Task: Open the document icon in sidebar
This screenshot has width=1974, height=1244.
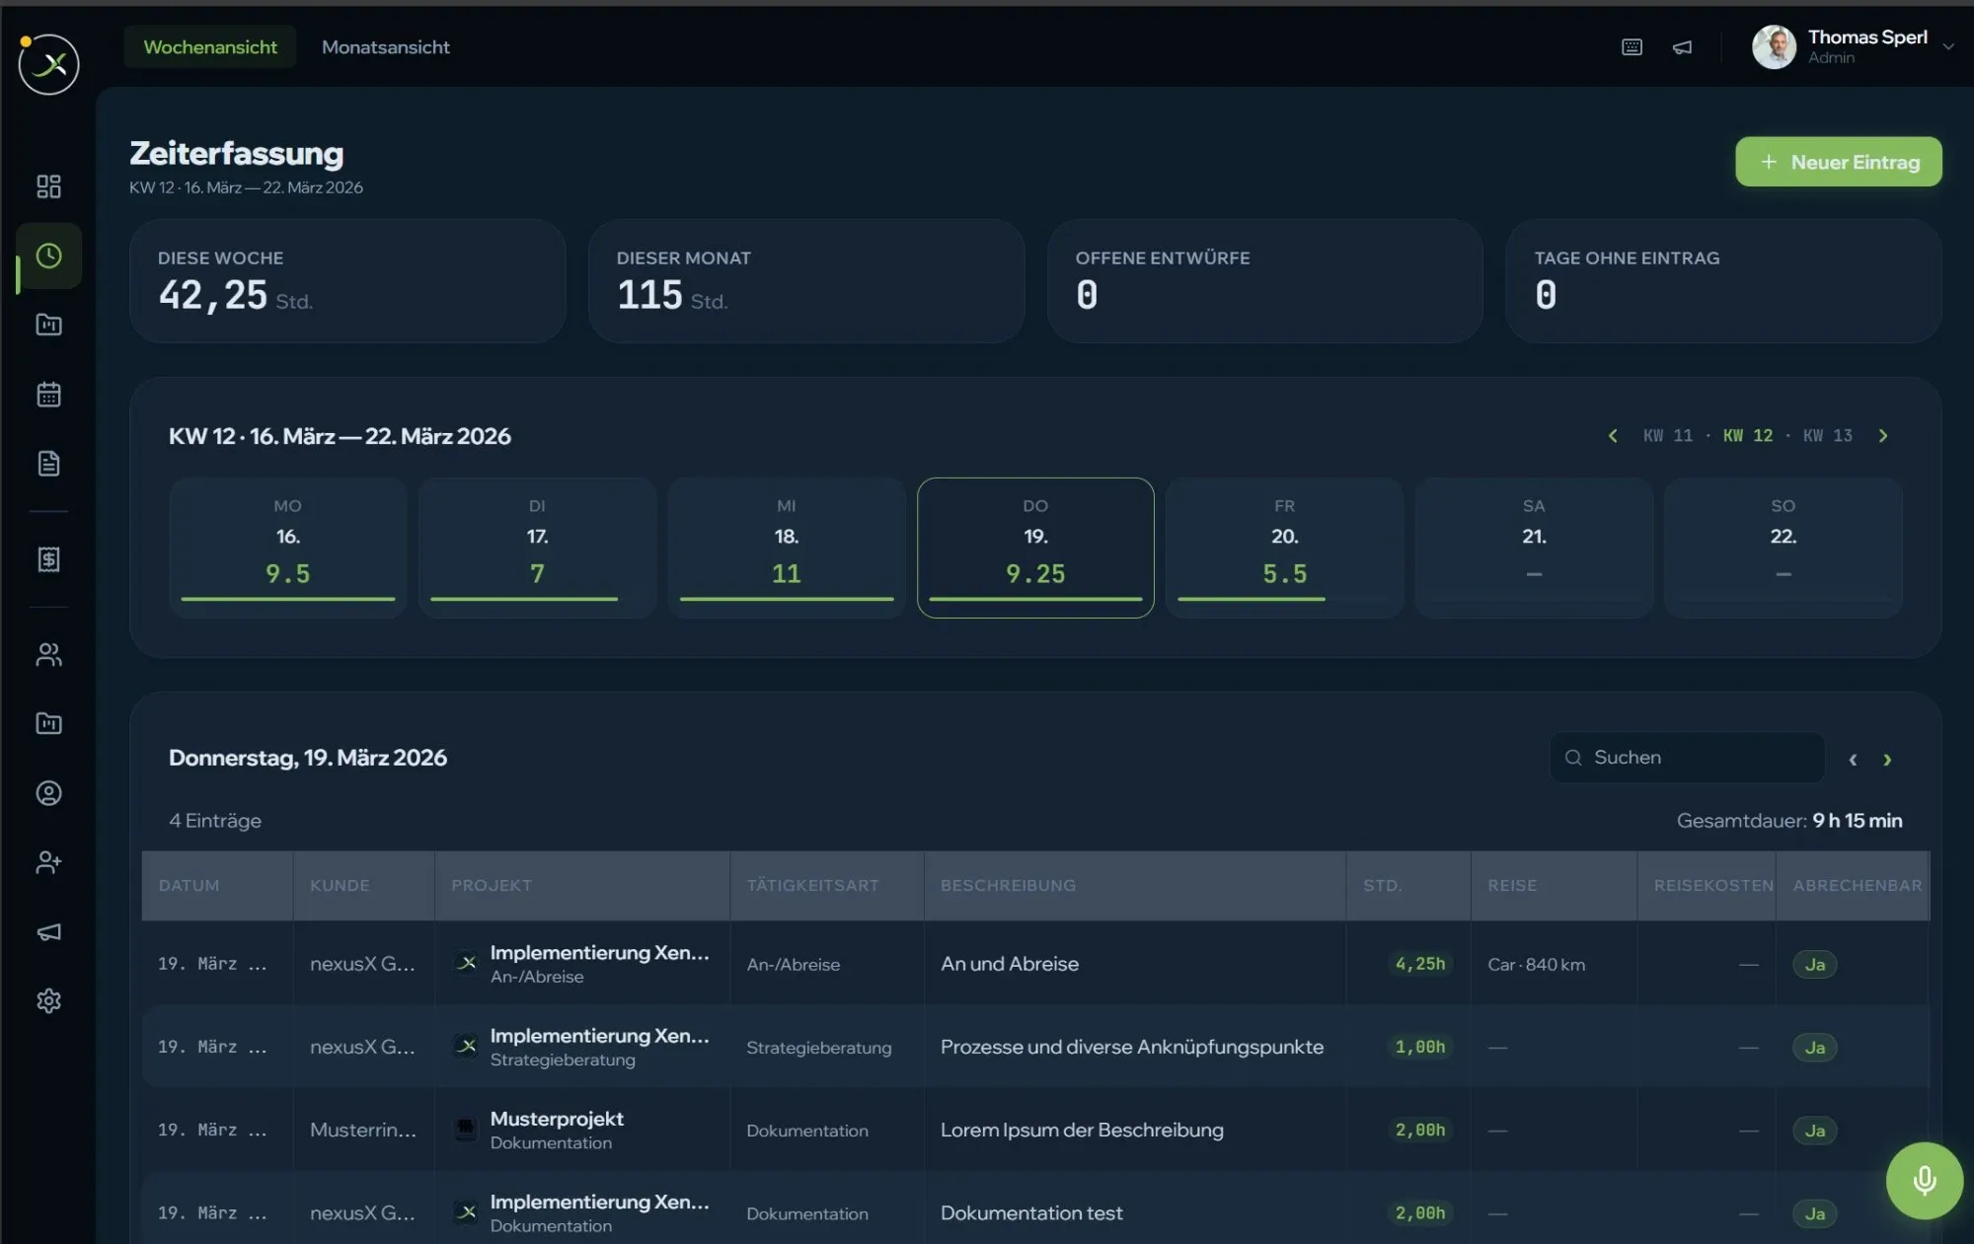Action: coord(48,464)
